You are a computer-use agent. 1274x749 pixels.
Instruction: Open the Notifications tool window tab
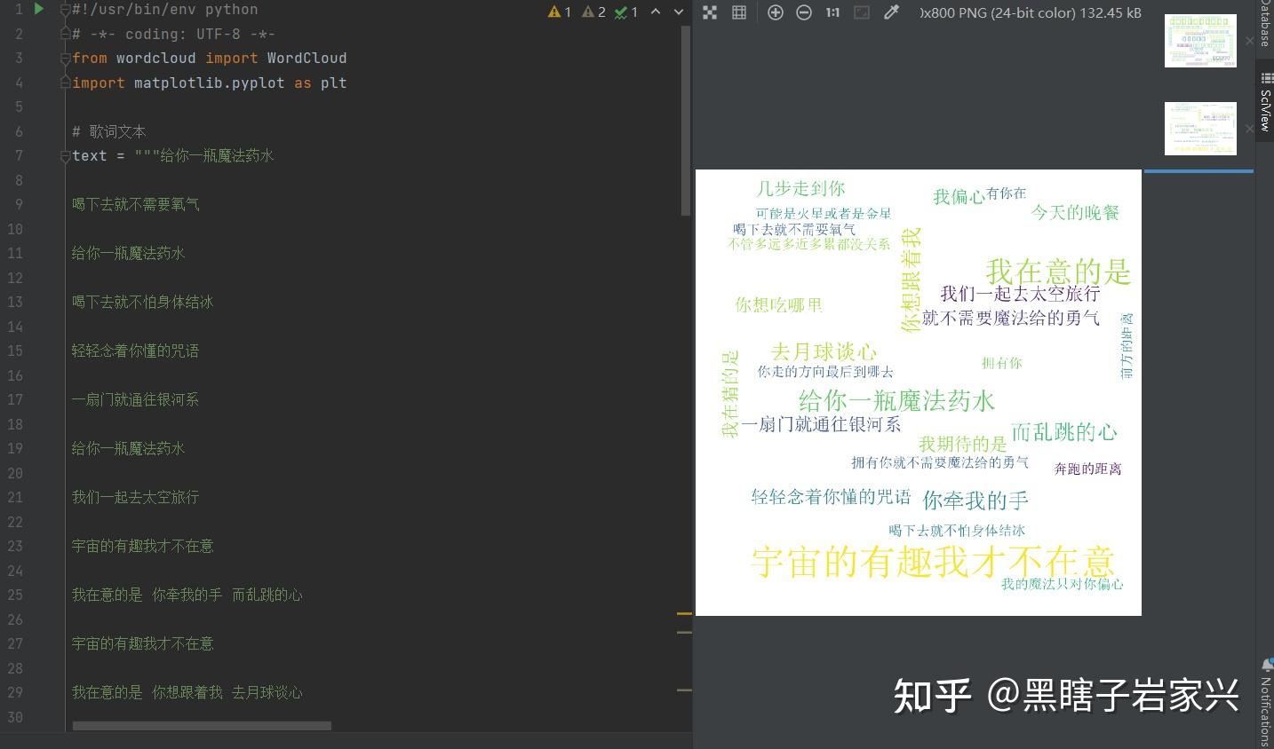[x=1265, y=701]
